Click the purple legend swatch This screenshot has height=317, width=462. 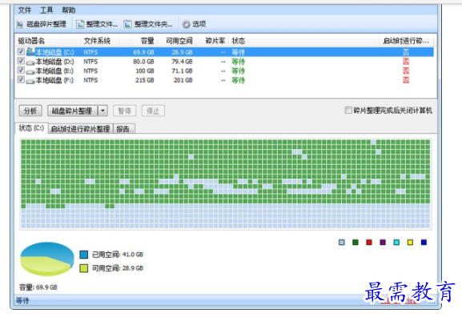pyautogui.click(x=383, y=243)
